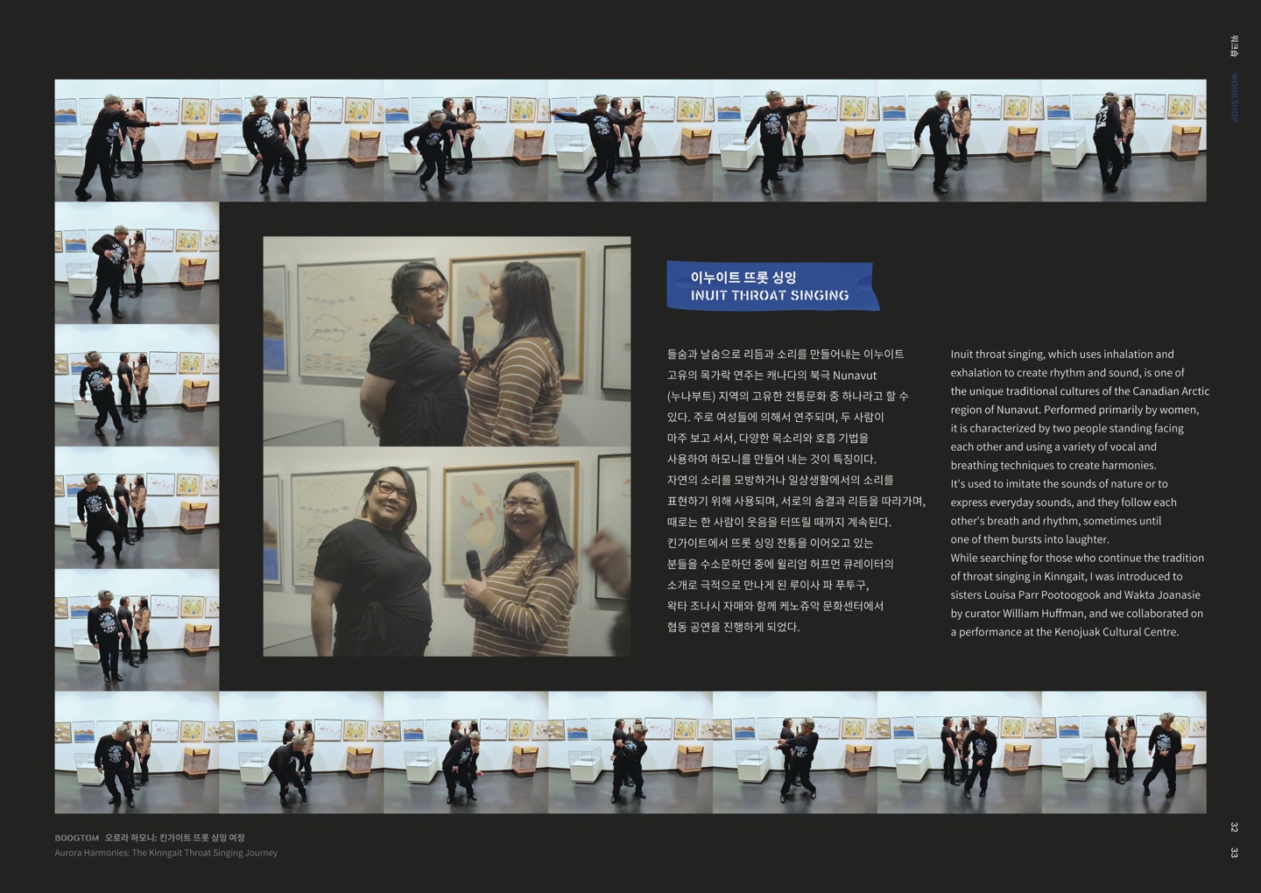Click line 'Inuit throat singing, which uses inhalation and'

pos(1062,355)
